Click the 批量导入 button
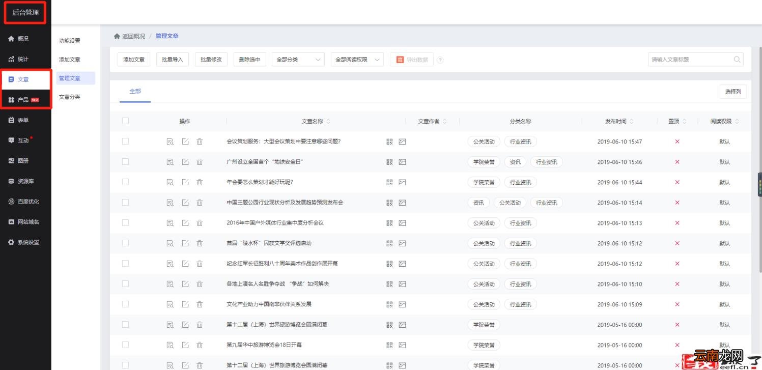 pos(172,60)
